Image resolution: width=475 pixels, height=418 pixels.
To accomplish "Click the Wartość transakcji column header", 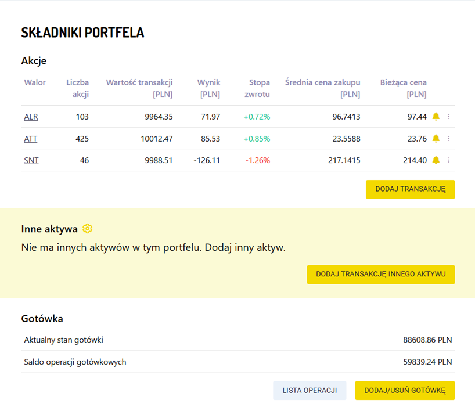I will (139, 88).
